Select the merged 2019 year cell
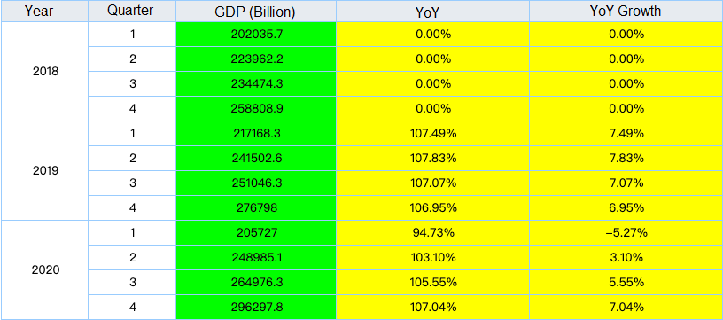This screenshot has height=320, width=723. pyautogui.click(x=44, y=171)
